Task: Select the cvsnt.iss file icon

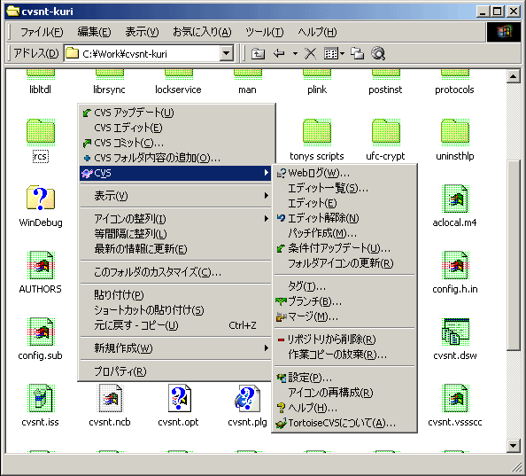Action: 41,399
